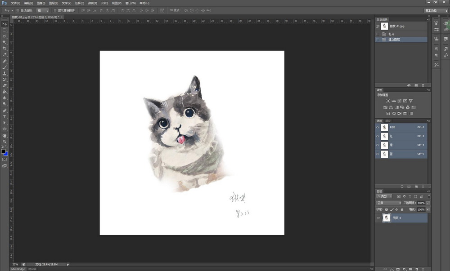The height and width of the screenshot is (271, 450).
Task: Click the foreground black color swatch
Action: [3, 151]
